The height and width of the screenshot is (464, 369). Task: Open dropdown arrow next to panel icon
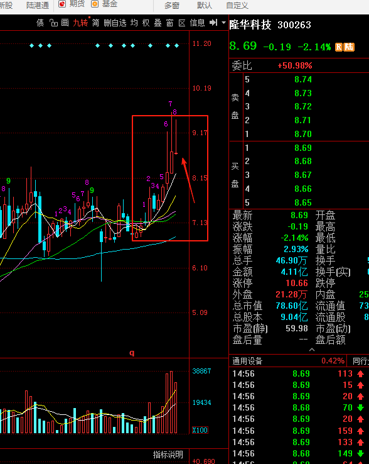pos(223,23)
